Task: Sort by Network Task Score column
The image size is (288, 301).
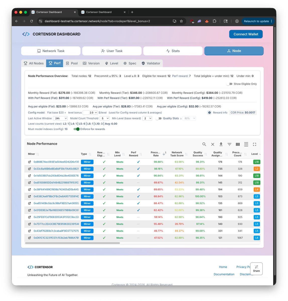Action: 186,154
